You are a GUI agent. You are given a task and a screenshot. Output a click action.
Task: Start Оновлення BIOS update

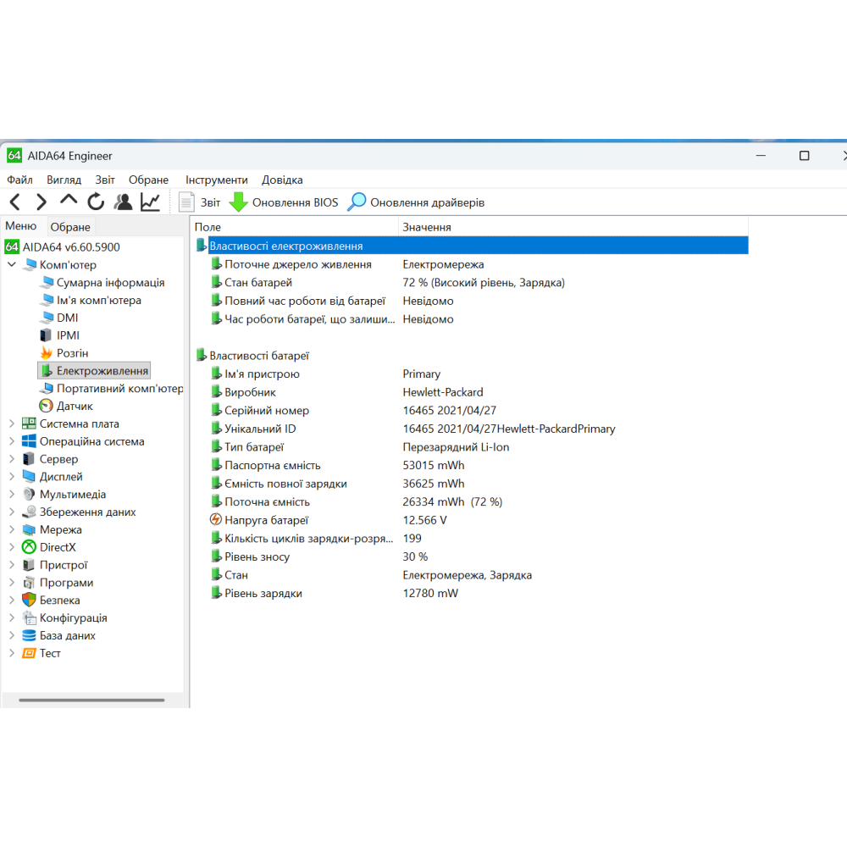tap(284, 202)
